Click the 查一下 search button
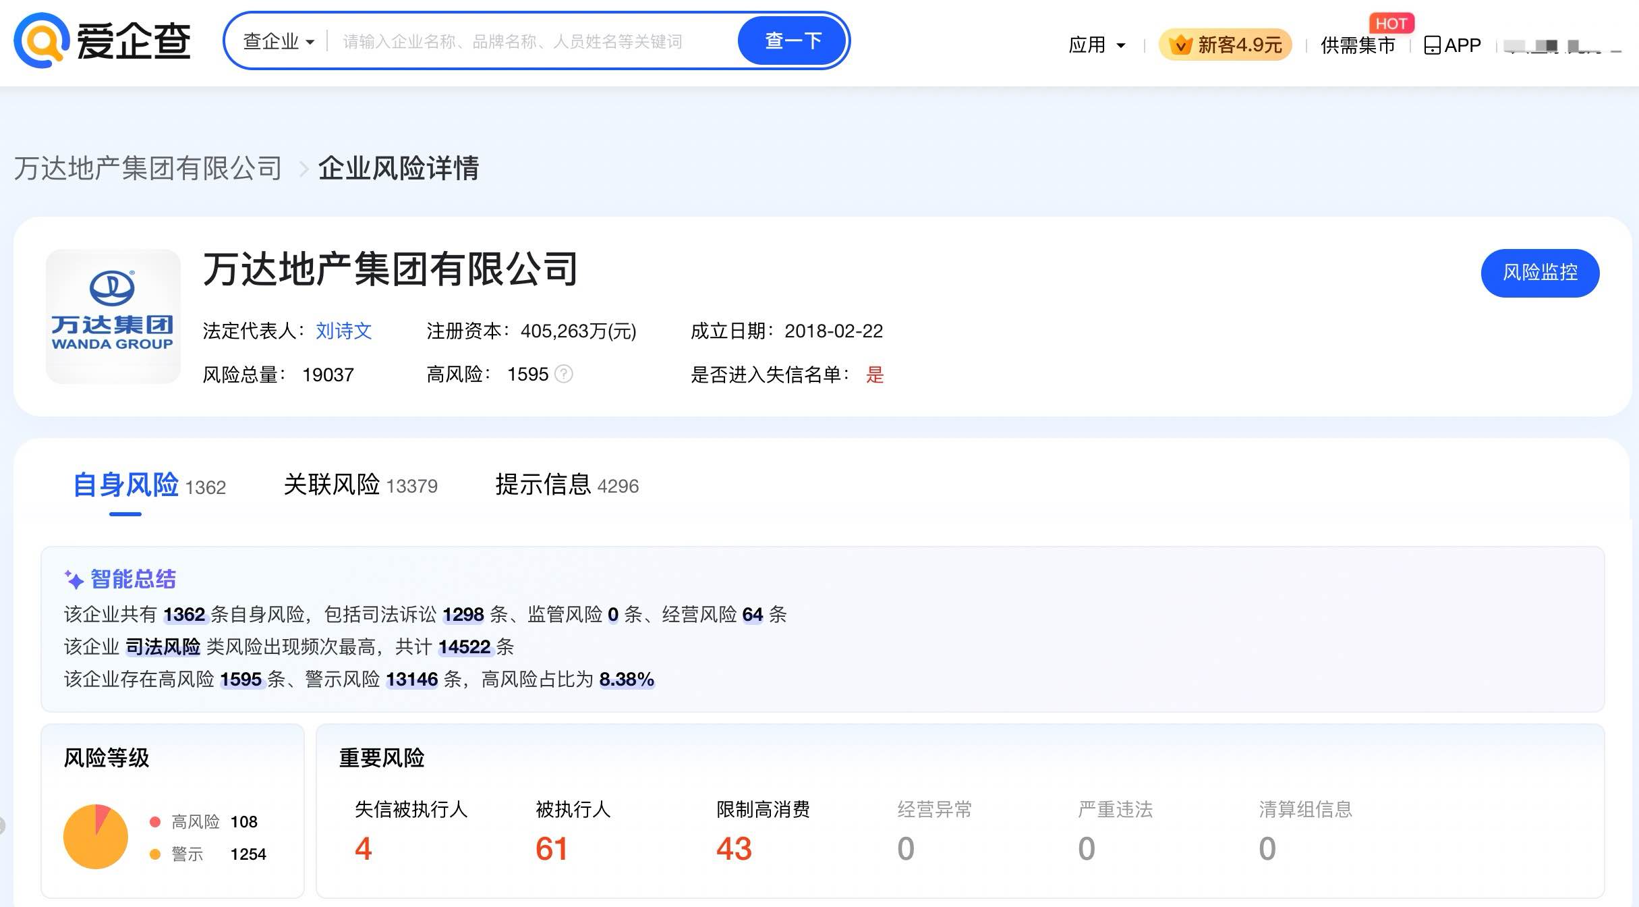This screenshot has width=1639, height=907. coord(793,40)
